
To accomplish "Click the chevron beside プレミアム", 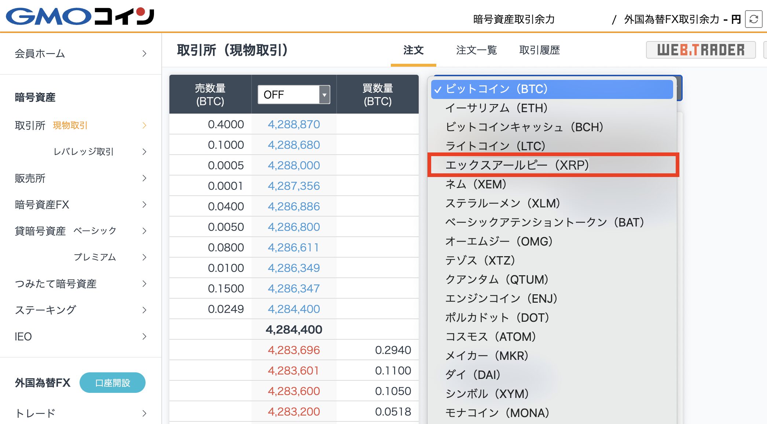I will point(144,257).
